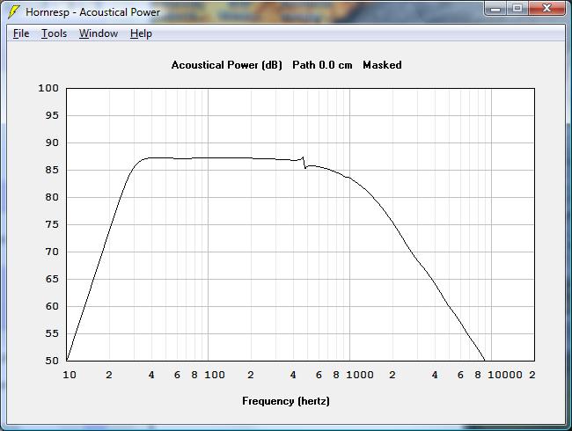Click the 'Path 0.0 cm' label
Viewport: 572px width, 431px height.
tap(322, 65)
